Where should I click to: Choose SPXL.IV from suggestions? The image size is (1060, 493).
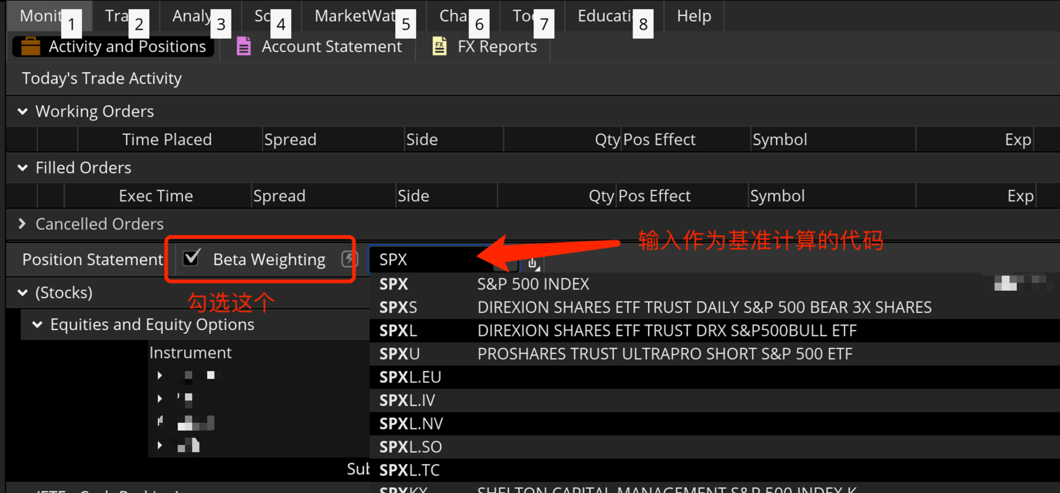[714, 401]
